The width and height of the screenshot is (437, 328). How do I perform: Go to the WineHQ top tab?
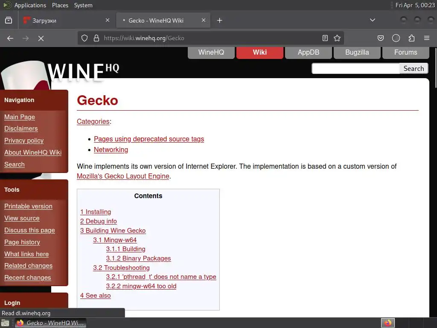(x=211, y=53)
